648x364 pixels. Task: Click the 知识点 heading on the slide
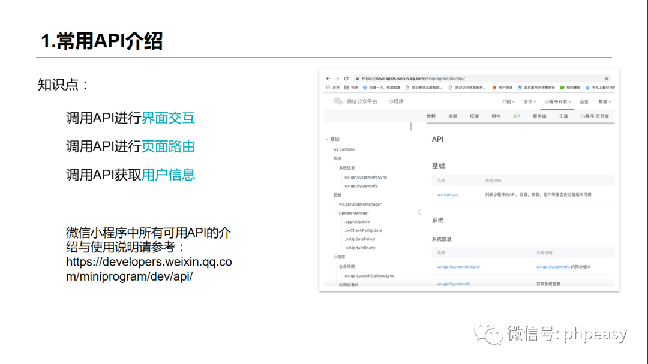pos(63,85)
